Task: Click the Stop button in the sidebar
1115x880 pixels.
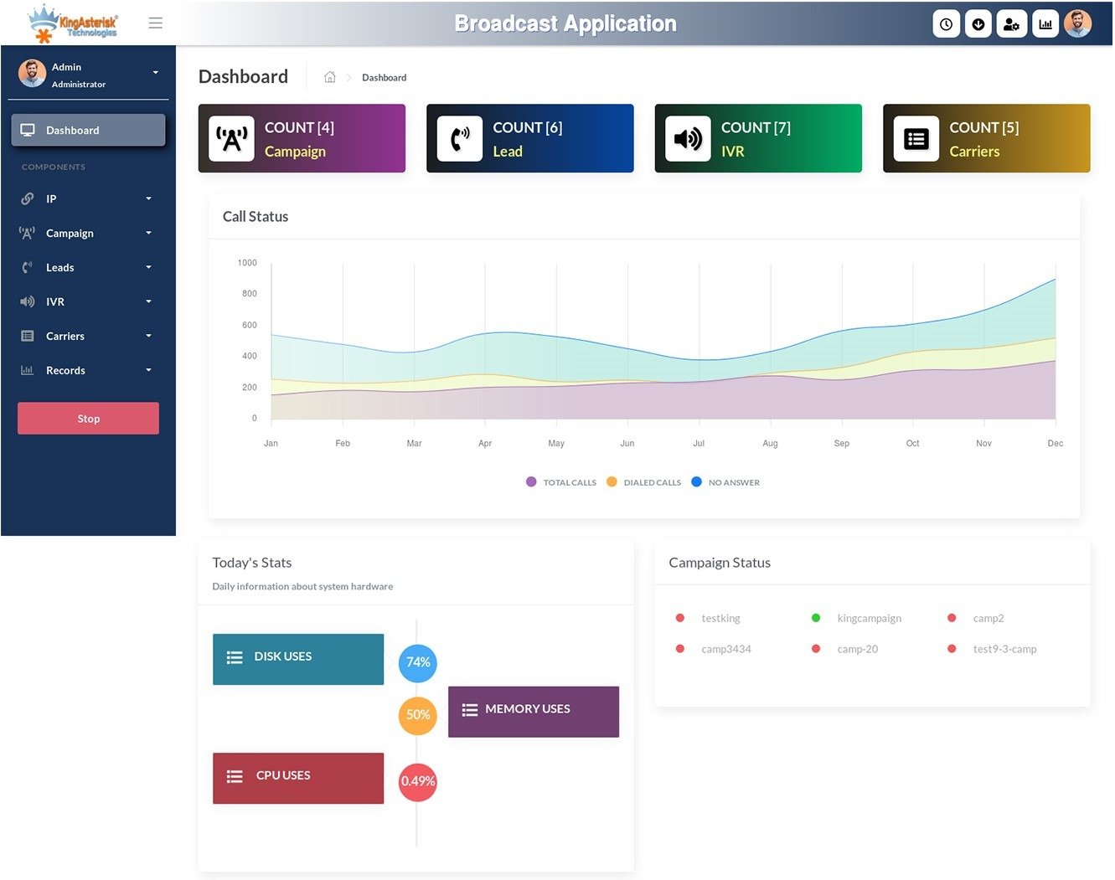Action: click(x=88, y=418)
